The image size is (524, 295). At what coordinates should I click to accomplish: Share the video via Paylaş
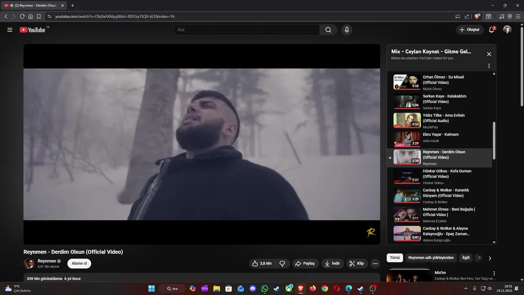tap(305, 263)
